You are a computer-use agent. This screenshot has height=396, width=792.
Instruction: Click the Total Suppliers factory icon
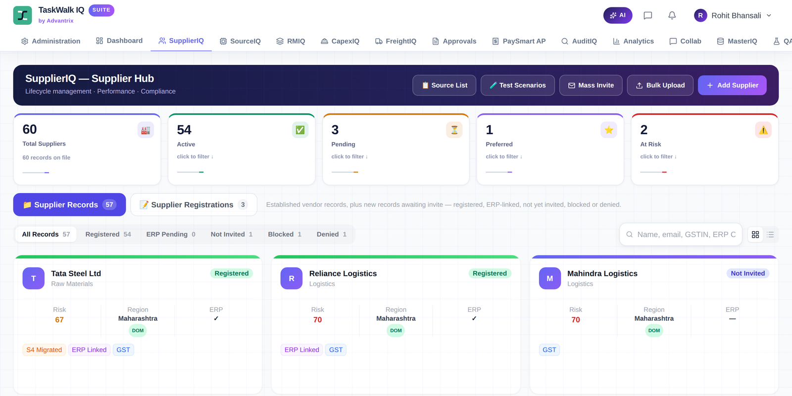(146, 130)
